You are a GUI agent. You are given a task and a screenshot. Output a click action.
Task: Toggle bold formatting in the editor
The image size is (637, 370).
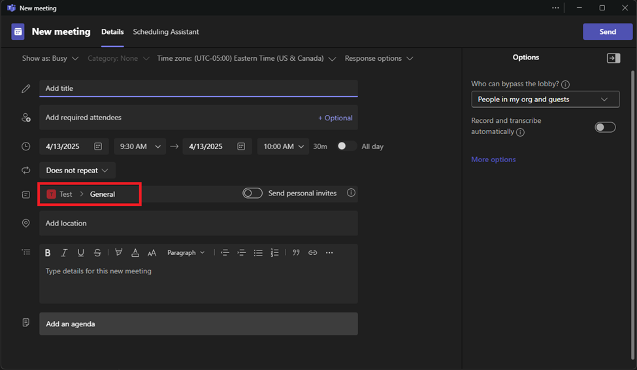48,252
